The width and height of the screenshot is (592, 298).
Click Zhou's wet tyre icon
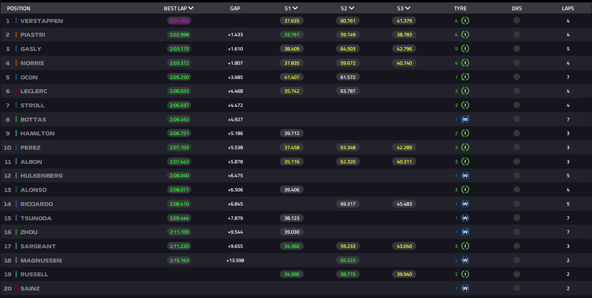[465, 232]
